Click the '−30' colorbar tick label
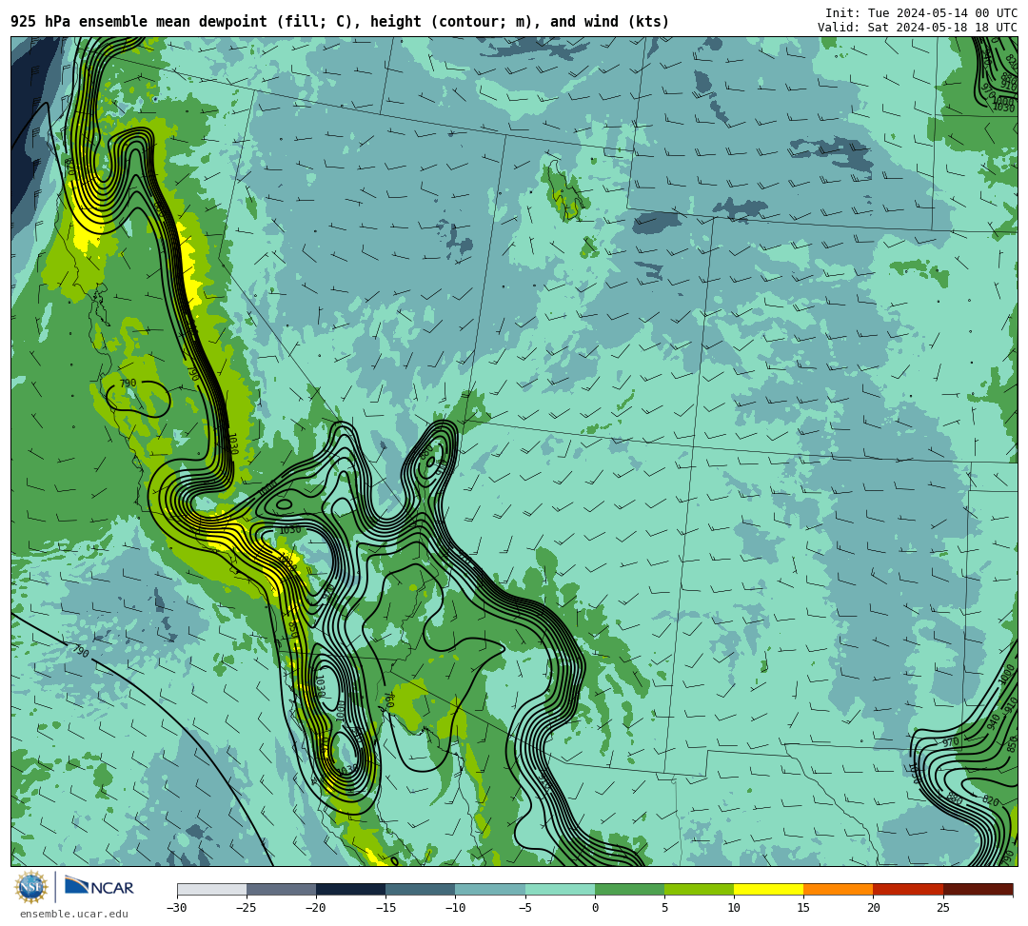Viewport: 1028px width, 926px height. click(177, 908)
